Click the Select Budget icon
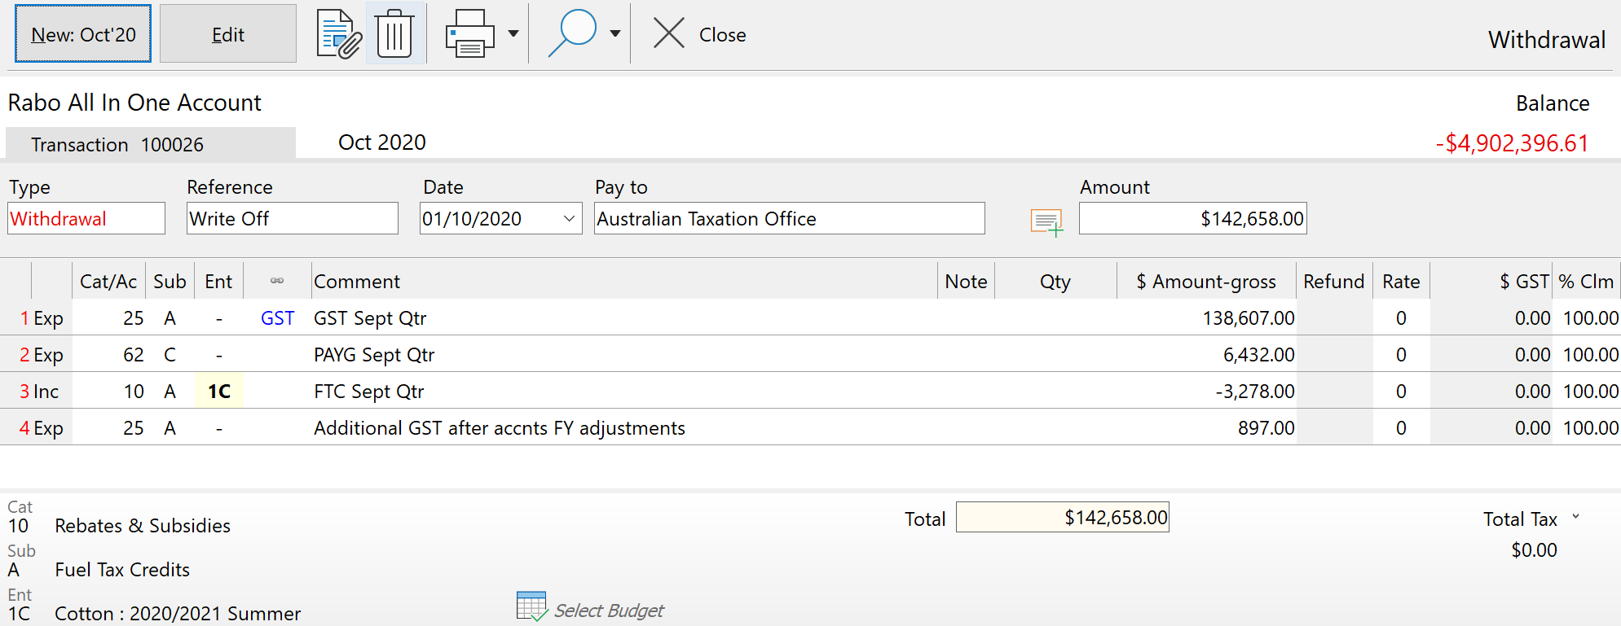The image size is (1621, 626). point(531,607)
